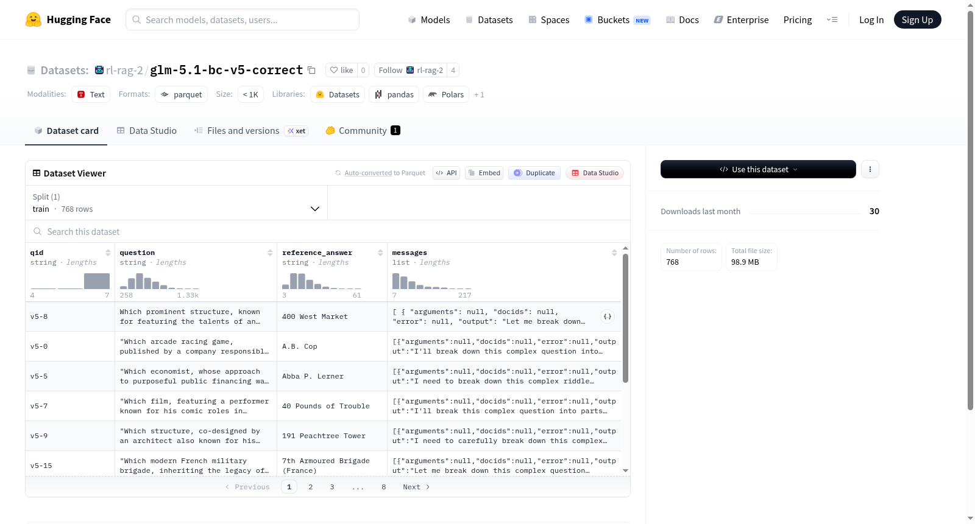Open Datasets in the top navigation

click(489, 19)
